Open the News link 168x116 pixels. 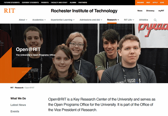point(140,11)
